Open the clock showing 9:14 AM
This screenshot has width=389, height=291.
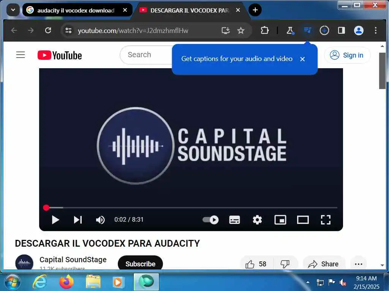pos(366,282)
